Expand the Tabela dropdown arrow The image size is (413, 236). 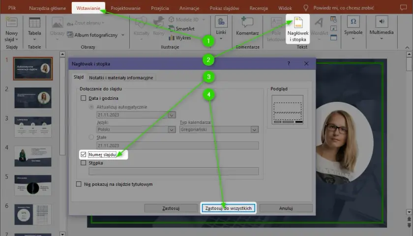pos(34,39)
